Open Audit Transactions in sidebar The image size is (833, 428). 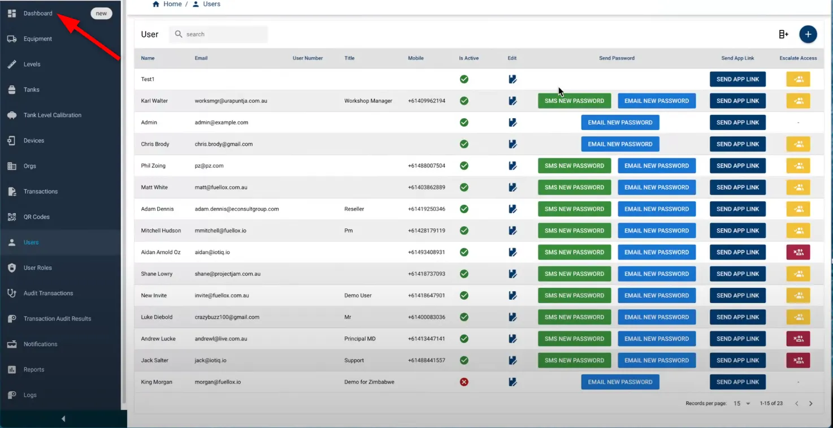(x=48, y=293)
